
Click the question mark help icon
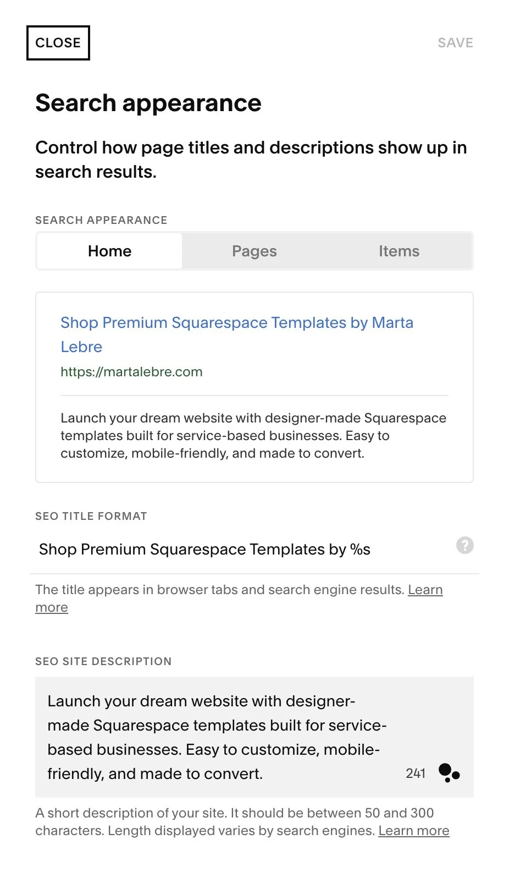tap(464, 546)
